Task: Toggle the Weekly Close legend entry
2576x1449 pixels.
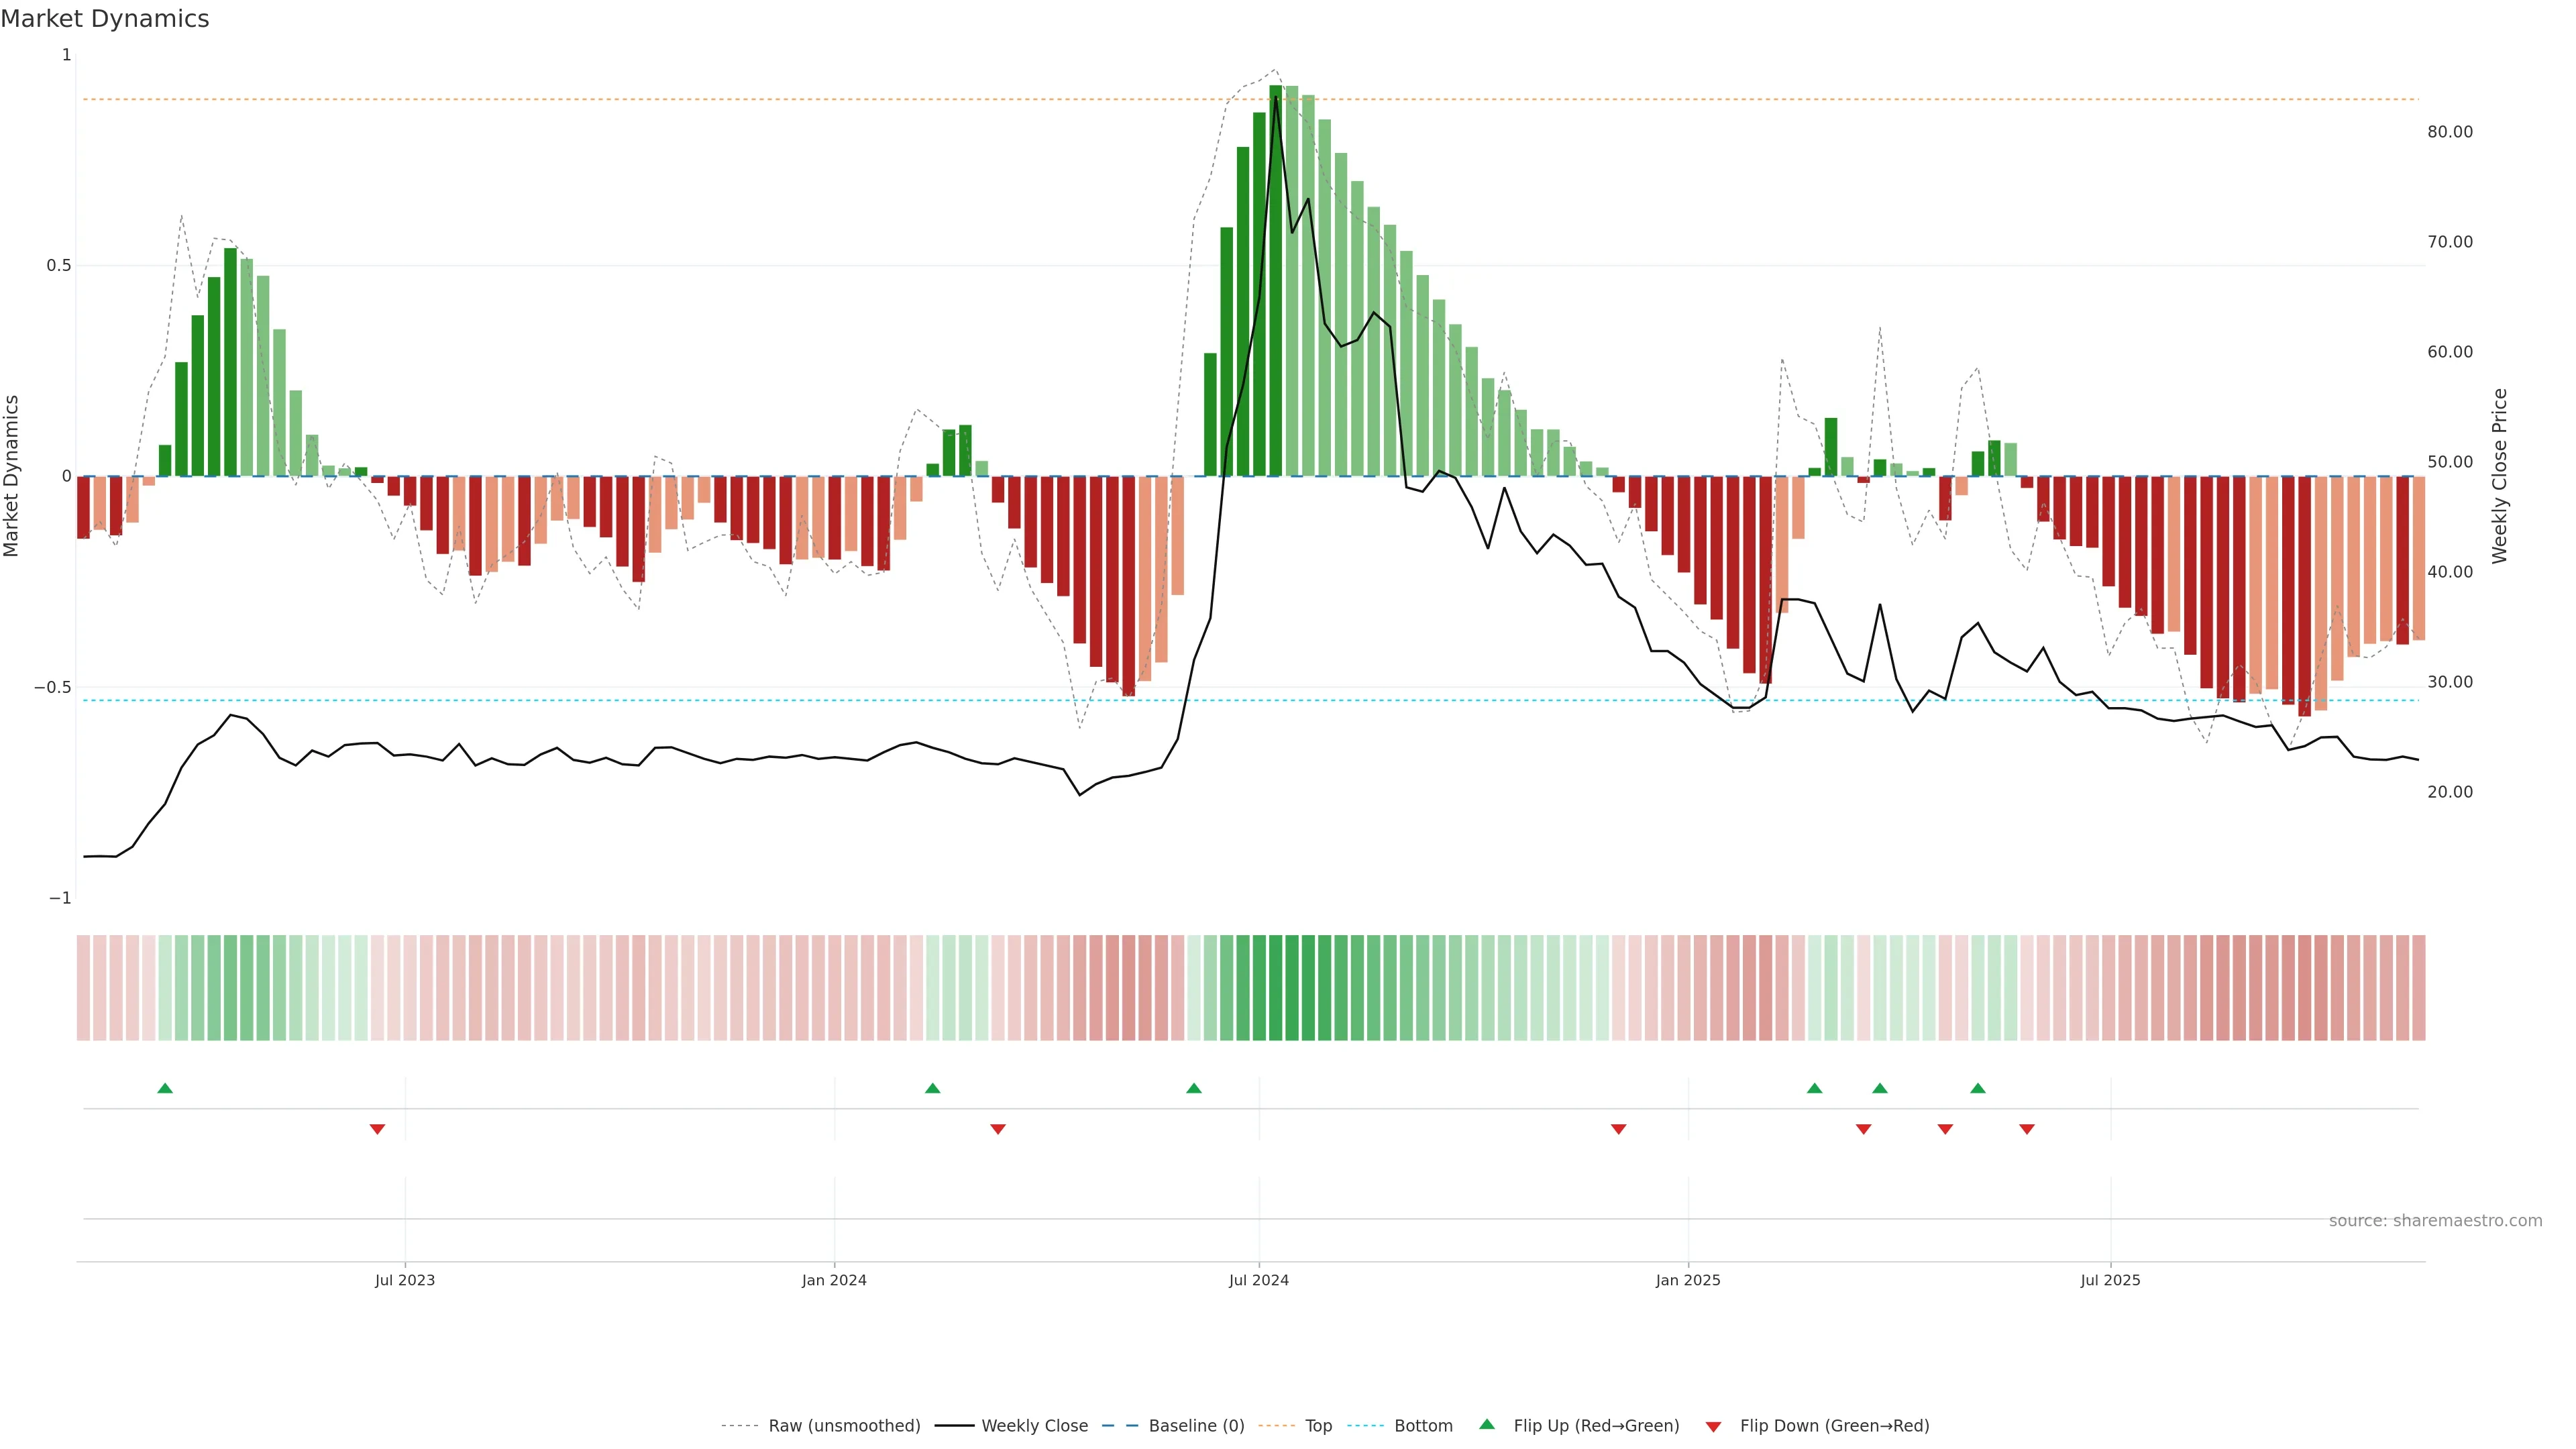Action: pyautogui.click(x=1034, y=1426)
